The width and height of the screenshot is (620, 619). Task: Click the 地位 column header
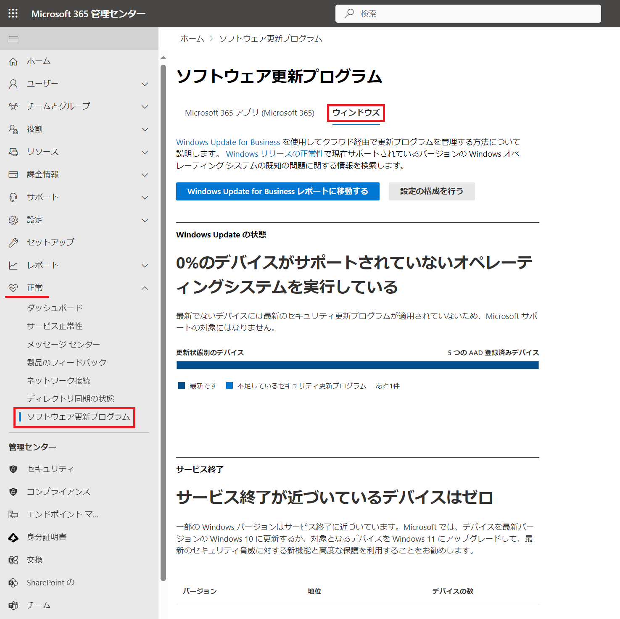pyautogui.click(x=314, y=591)
